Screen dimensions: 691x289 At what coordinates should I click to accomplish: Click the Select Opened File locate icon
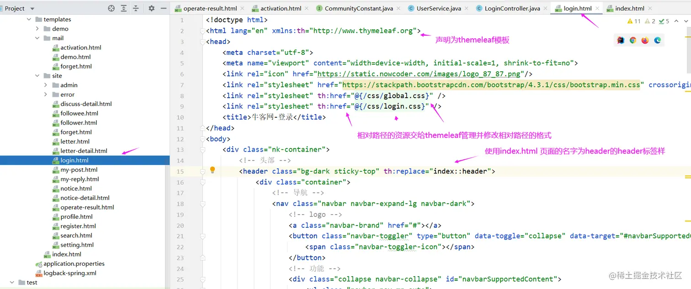click(111, 8)
